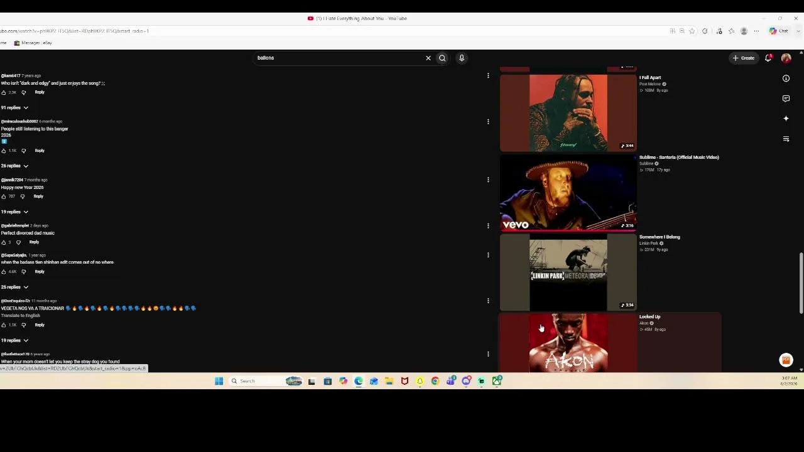Click the Create button
Screen dimensions: 804x452
744,58
